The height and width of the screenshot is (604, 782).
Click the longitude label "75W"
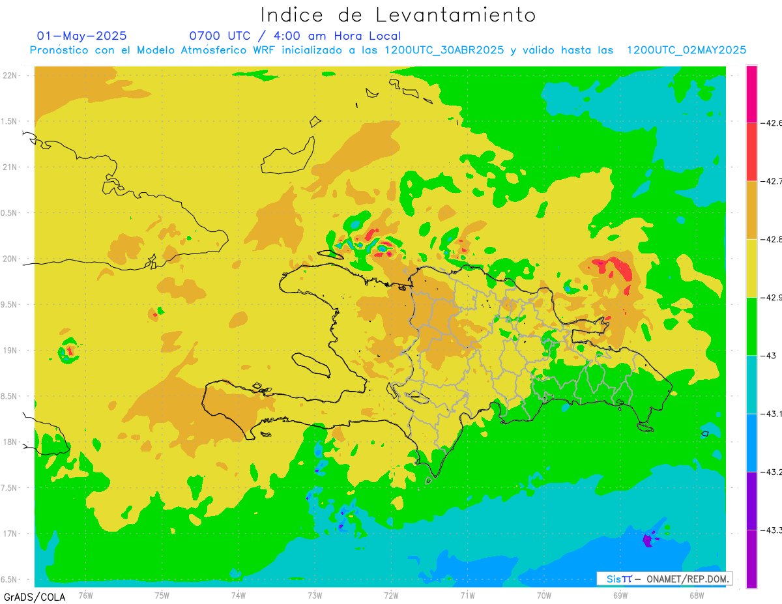[x=162, y=596]
